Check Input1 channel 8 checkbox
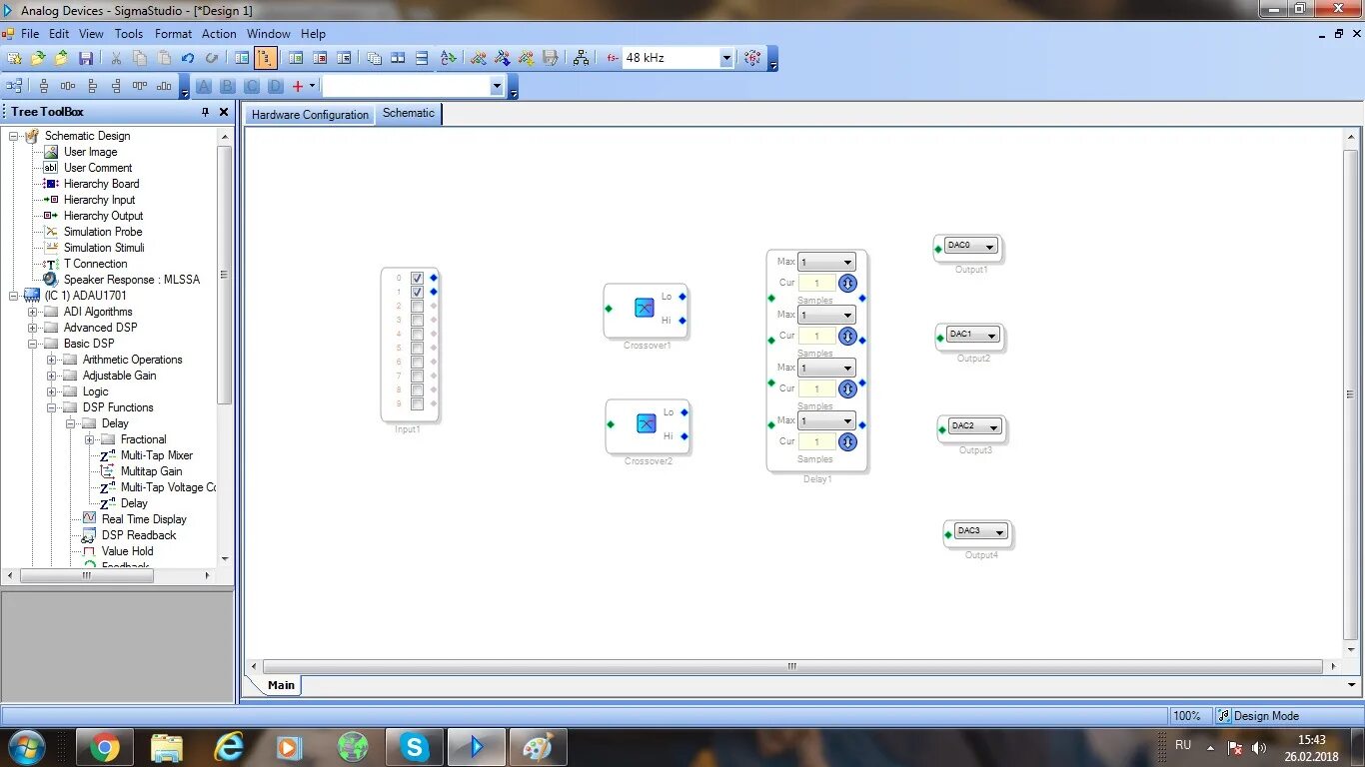The height and width of the screenshot is (767, 1365). 417,389
